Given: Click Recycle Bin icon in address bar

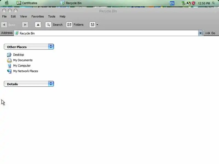Looking at the screenshot, I should click(17, 33).
